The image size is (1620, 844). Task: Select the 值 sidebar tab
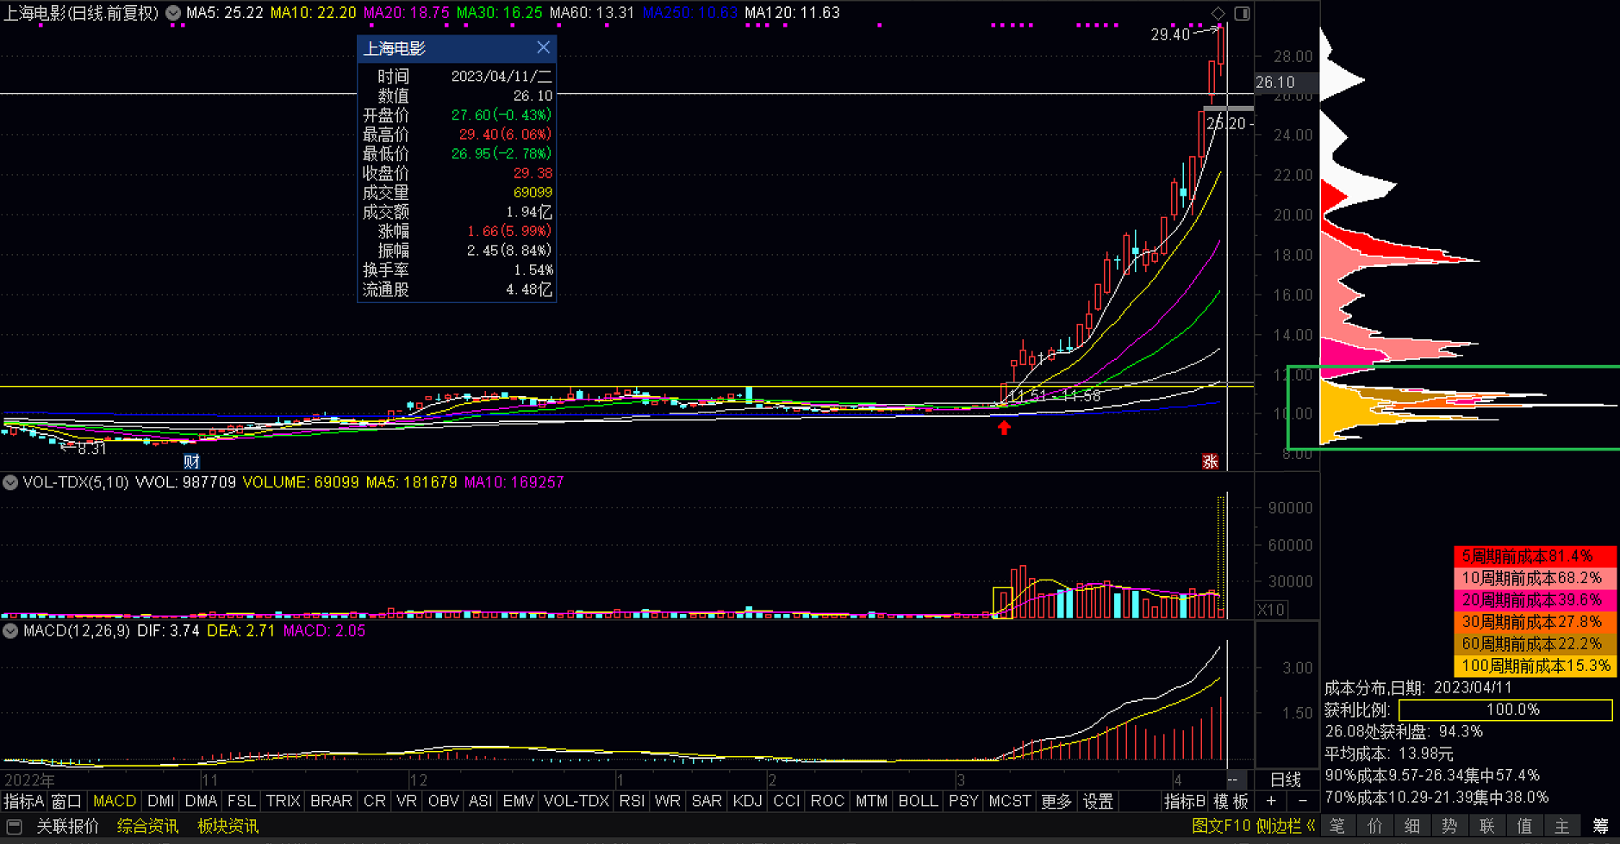(x=1524, y=826)
